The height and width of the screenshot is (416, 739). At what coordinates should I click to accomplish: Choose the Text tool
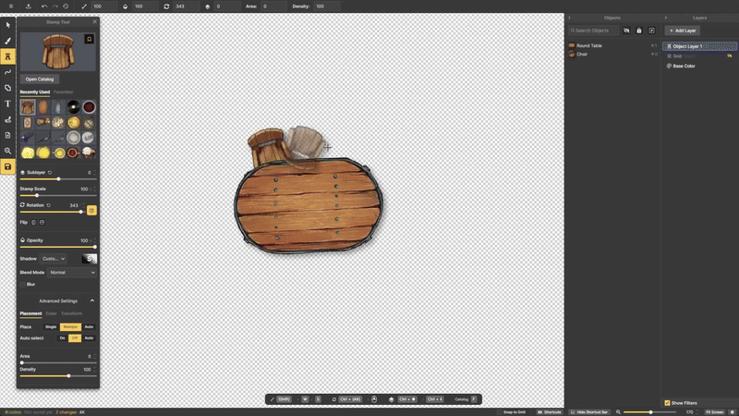pos(7,104)
